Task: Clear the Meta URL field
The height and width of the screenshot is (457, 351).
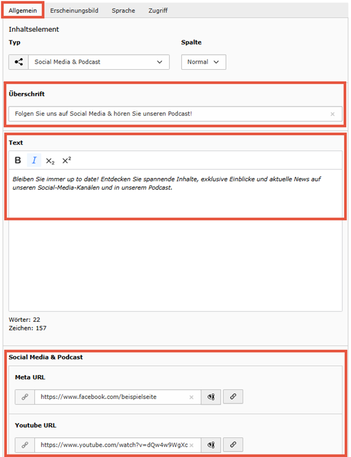Action: 191,397
